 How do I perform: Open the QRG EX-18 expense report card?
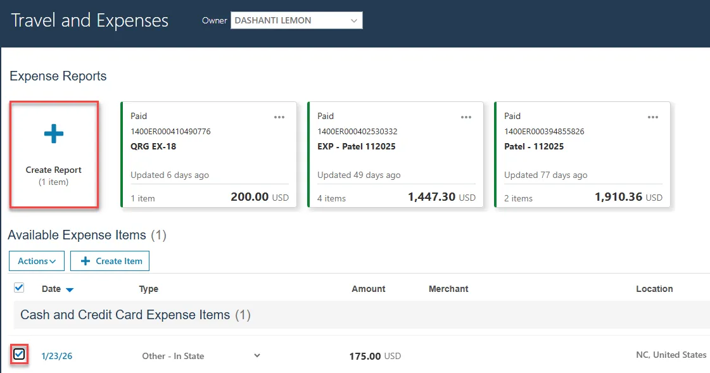click(209, 155)
